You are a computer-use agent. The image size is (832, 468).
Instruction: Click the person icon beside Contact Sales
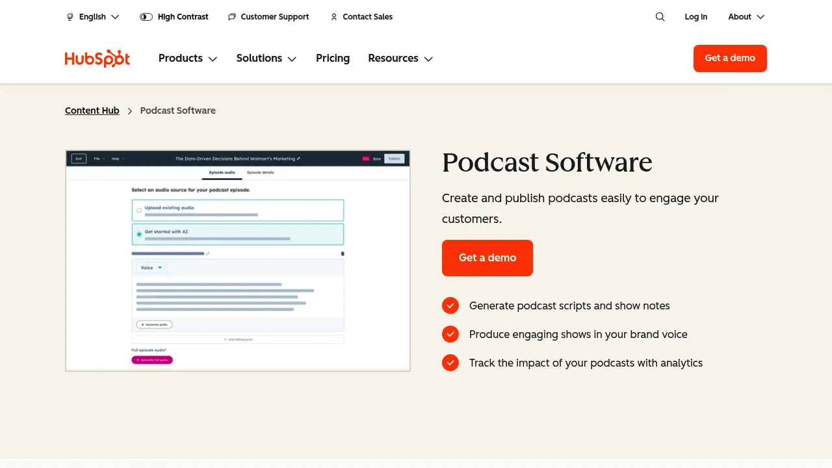click(x=334, y=17)
